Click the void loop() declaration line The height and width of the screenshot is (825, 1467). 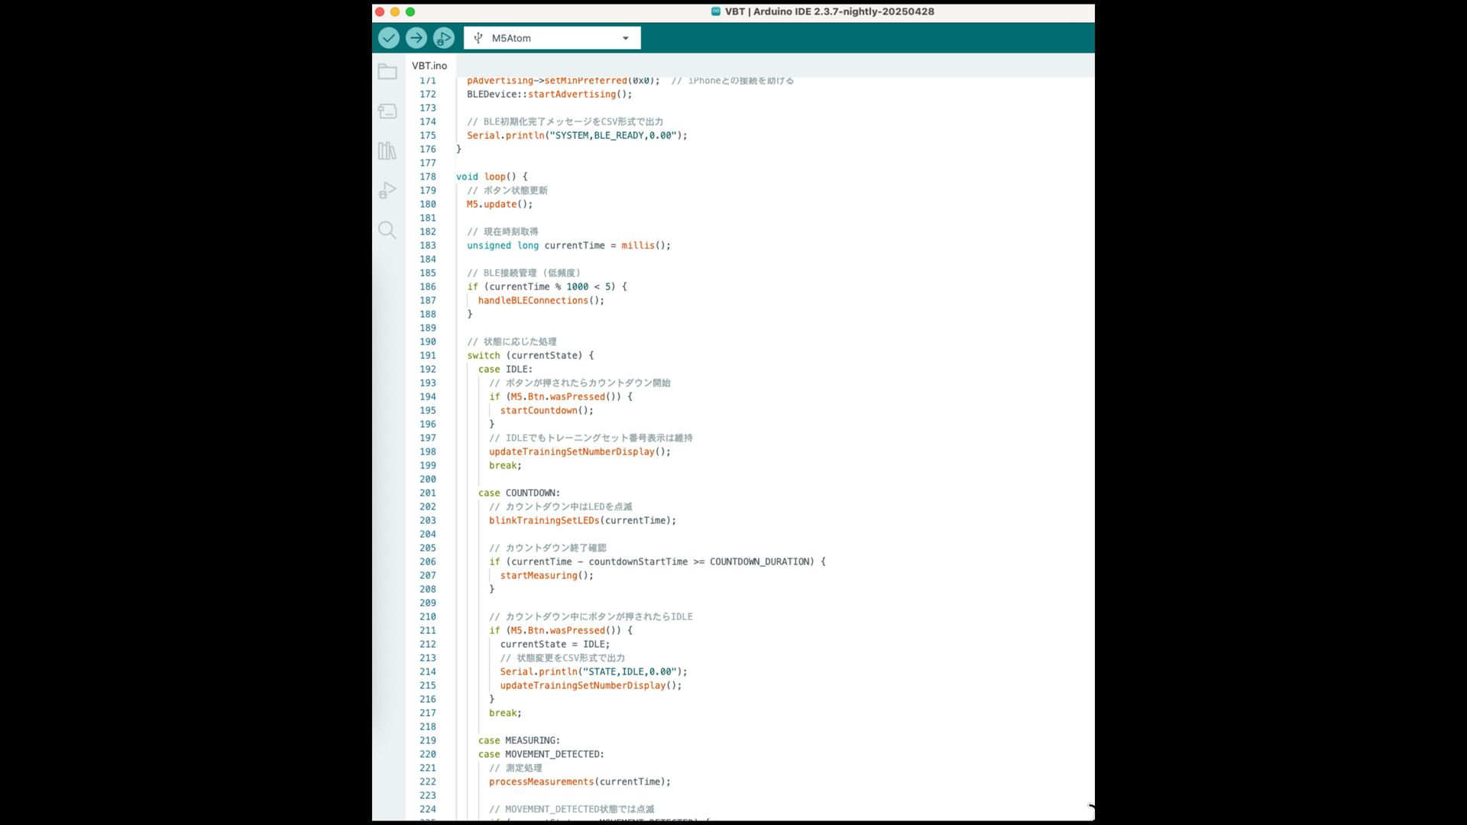coord(491,176)
